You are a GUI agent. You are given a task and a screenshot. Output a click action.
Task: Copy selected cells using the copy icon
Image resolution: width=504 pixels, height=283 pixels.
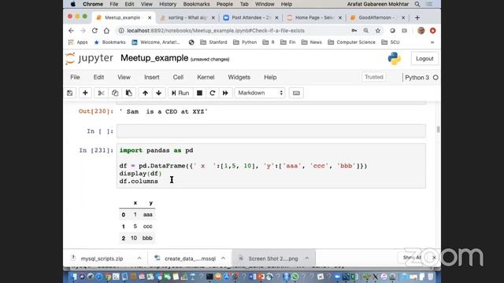[115, 93]
